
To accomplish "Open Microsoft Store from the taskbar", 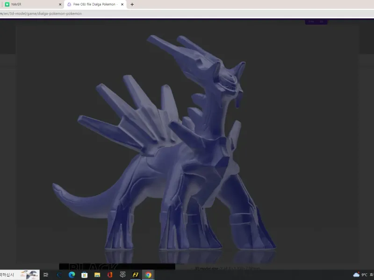I will point(84,275).
